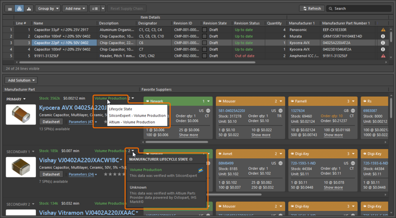The width and height of the screenshot is (396, 218).
Task: Toggle Revision State checkbox for line 5
Action: pyautogui.click(x=205, y=56)
